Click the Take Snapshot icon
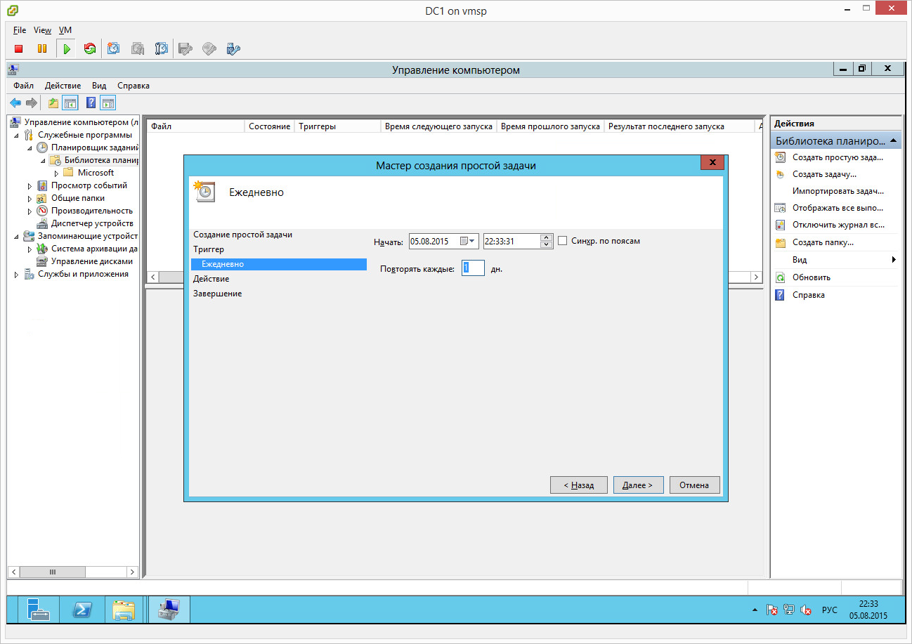 [x=114, y=48]
